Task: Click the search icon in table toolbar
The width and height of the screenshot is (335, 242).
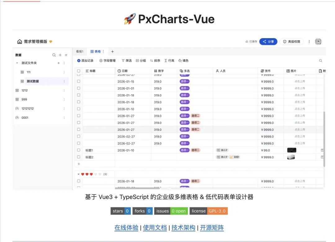Action: [x=320, y=61]
